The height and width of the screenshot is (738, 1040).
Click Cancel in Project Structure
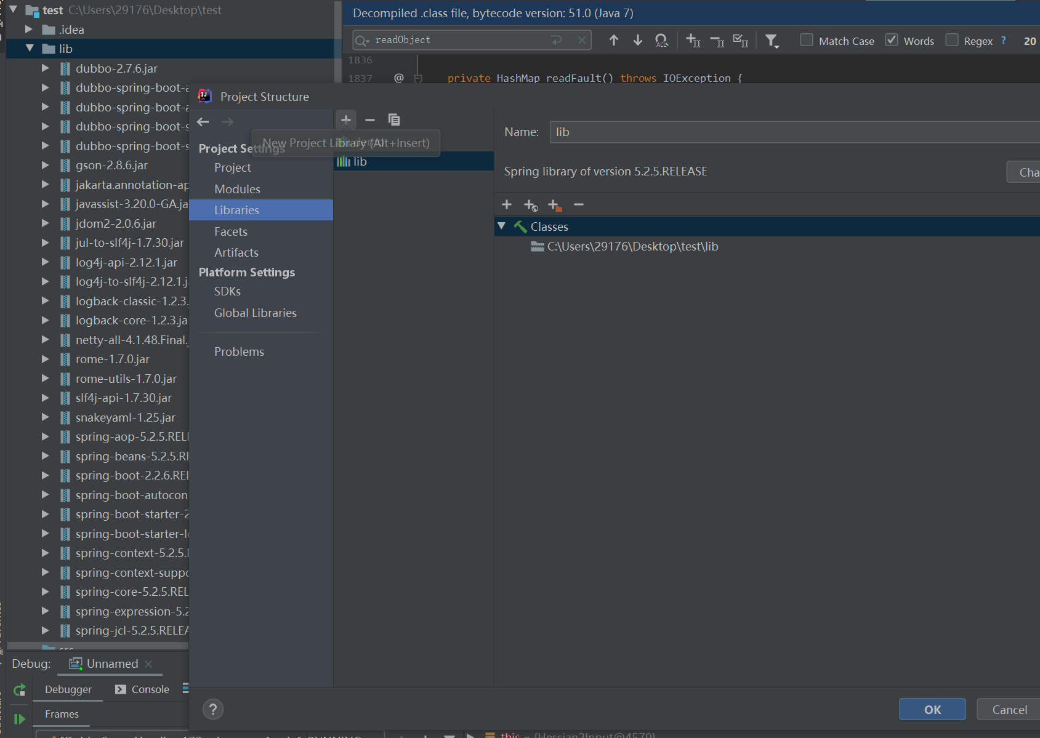pos(1010,709)
